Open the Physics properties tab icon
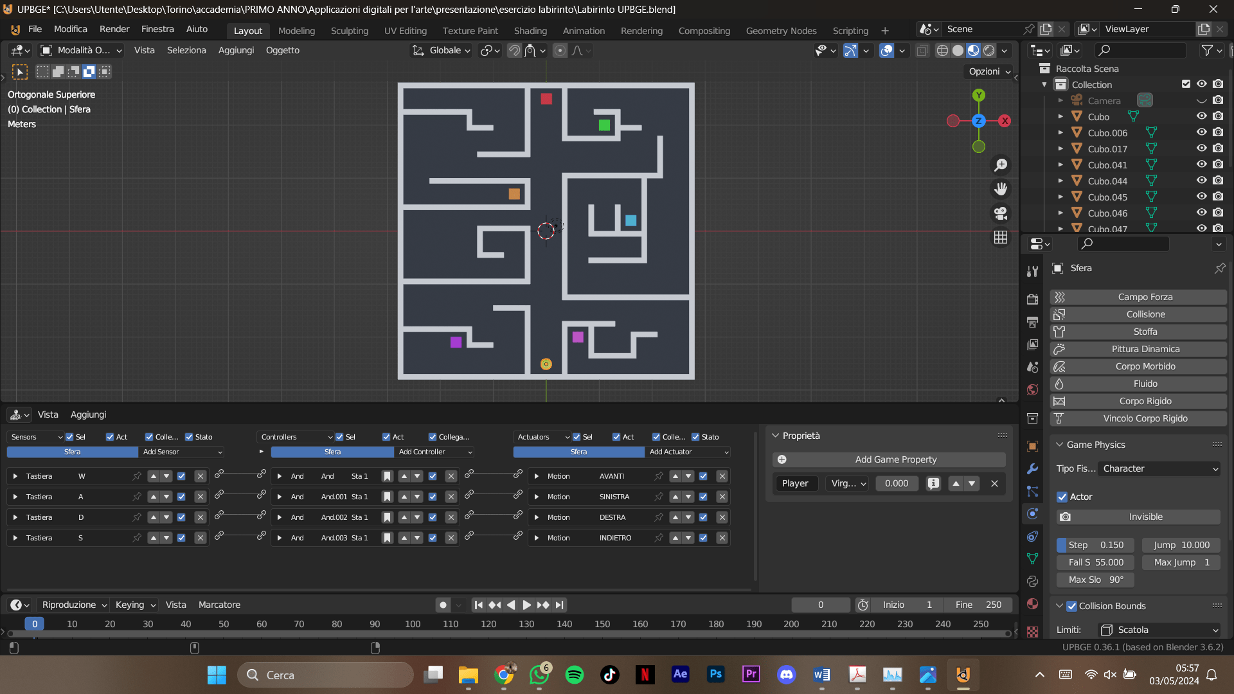 (1033, 514)
